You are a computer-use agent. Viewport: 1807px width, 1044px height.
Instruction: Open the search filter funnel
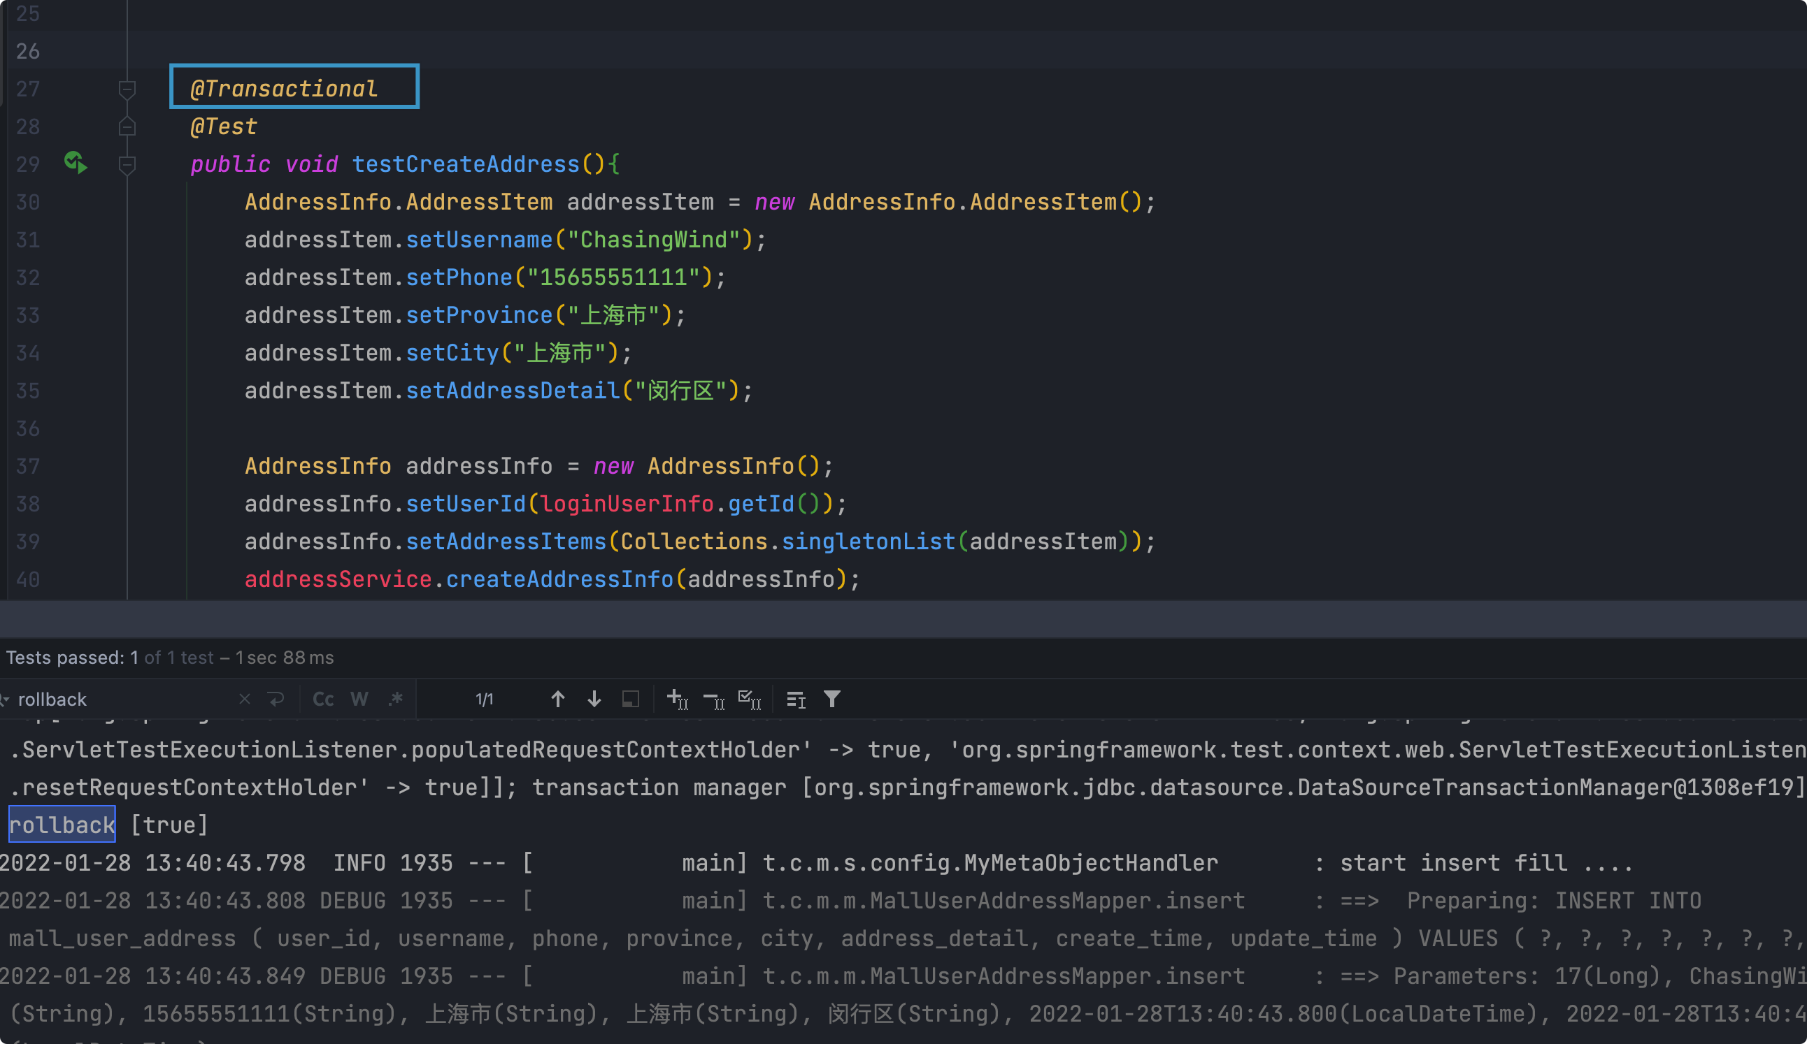831,699
